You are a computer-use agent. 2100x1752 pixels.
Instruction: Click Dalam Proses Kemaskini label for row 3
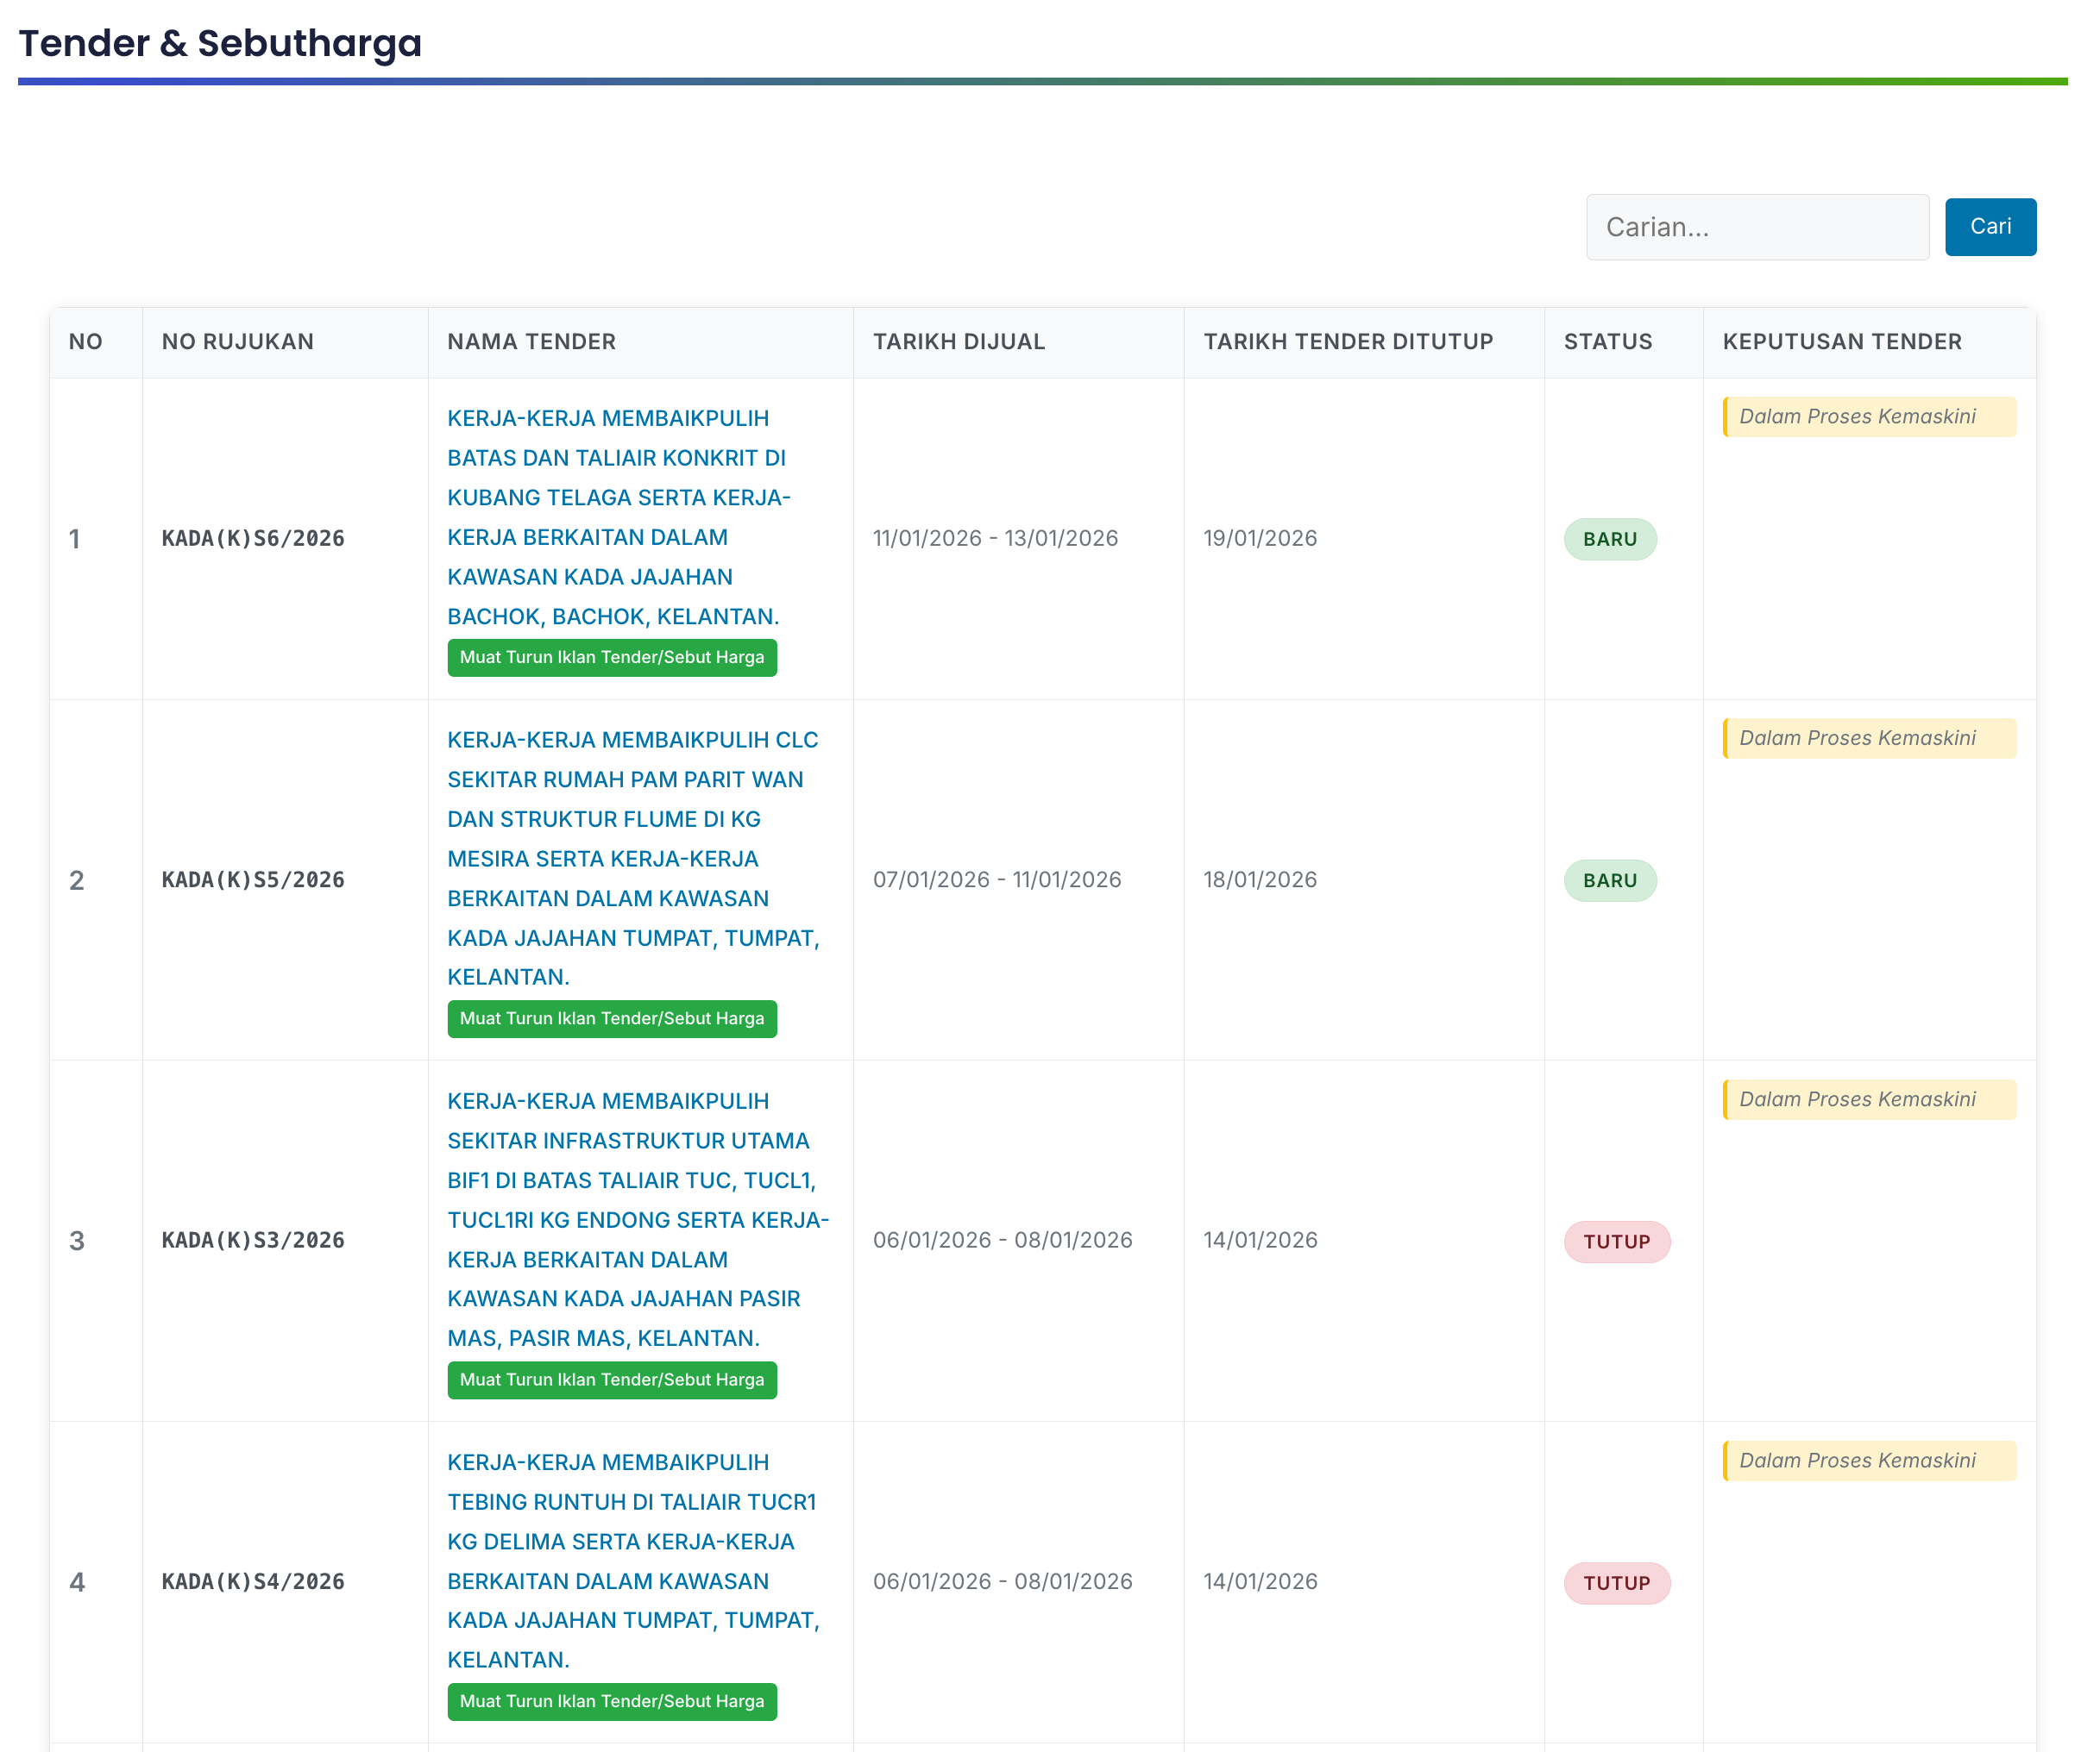point(1867,1099)
